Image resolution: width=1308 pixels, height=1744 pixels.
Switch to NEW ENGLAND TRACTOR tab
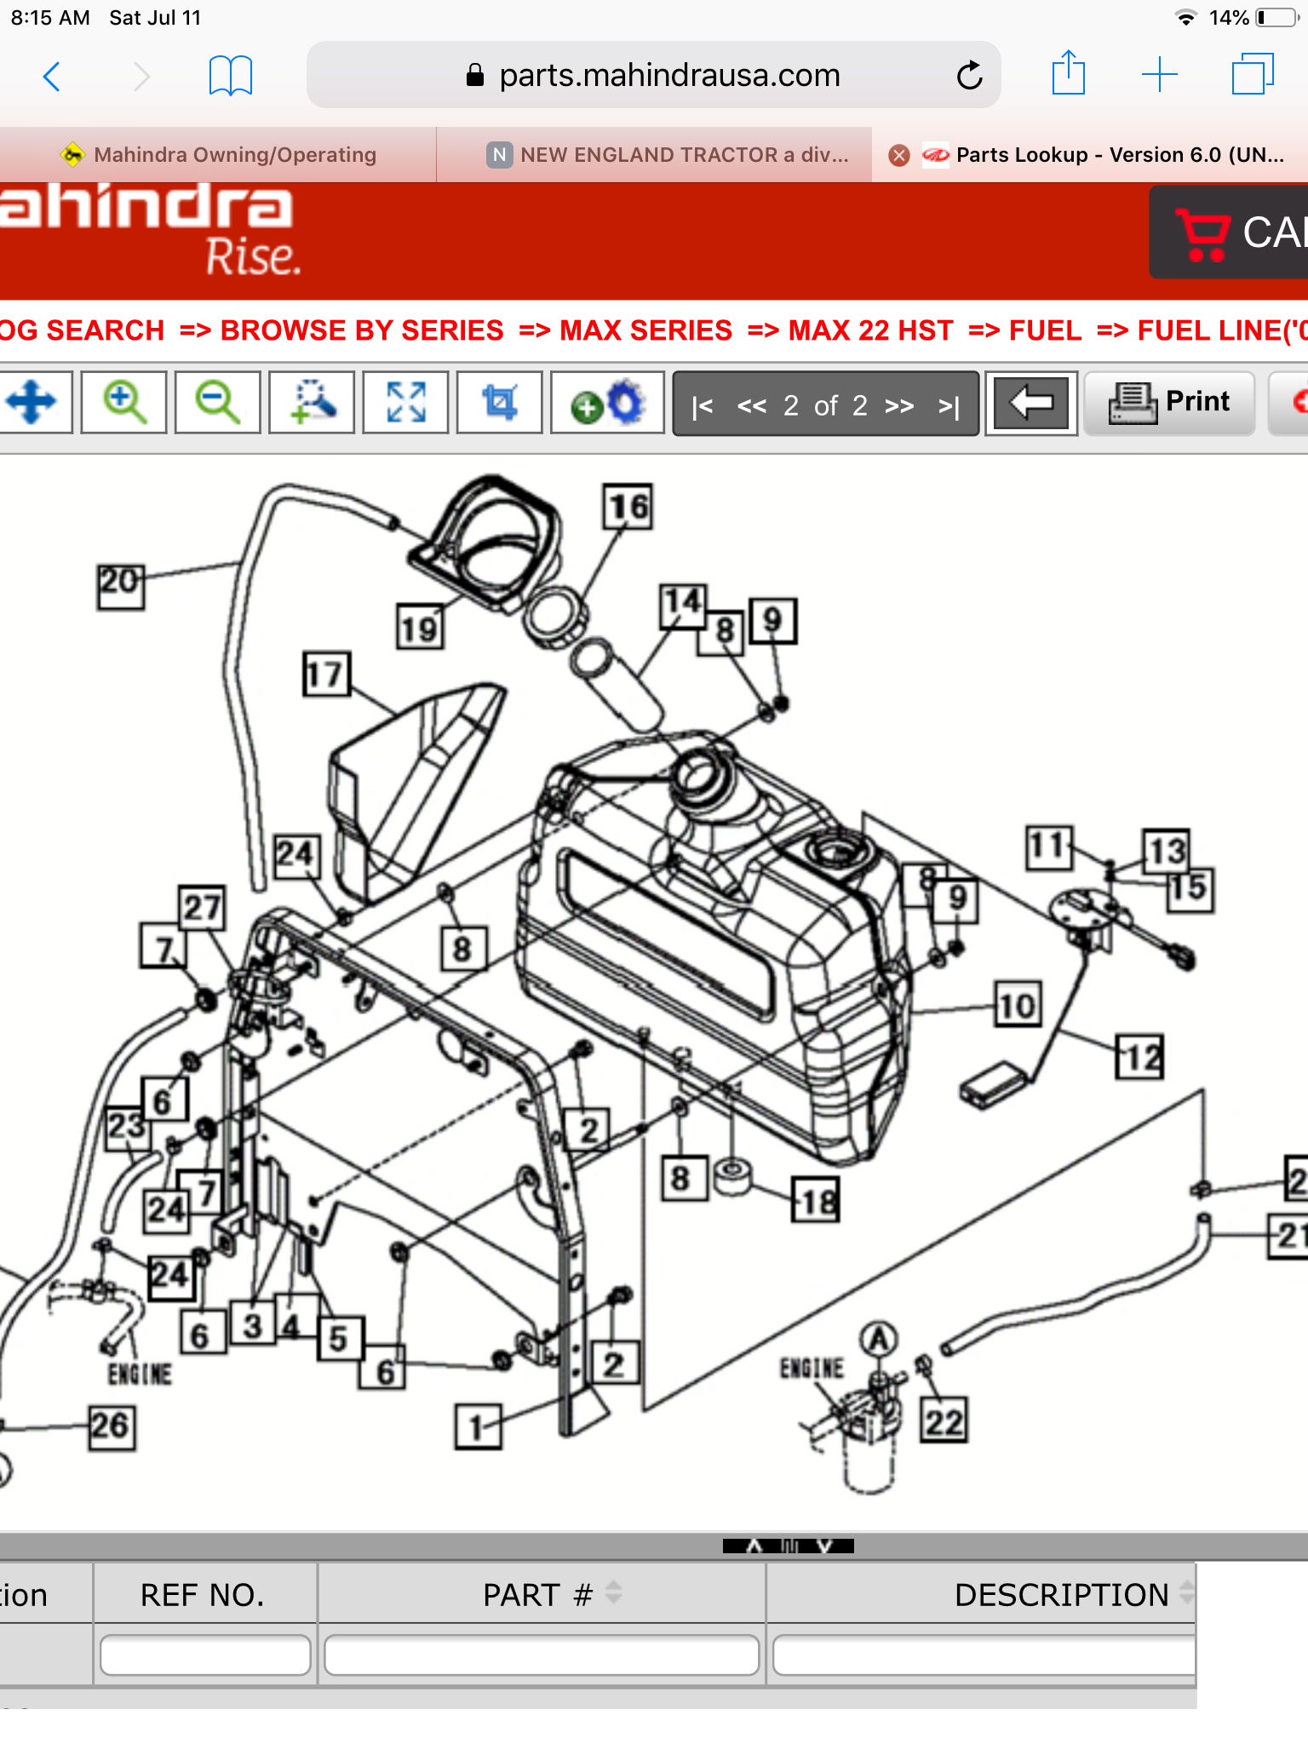pyautogui.click(x=668, y=155)
